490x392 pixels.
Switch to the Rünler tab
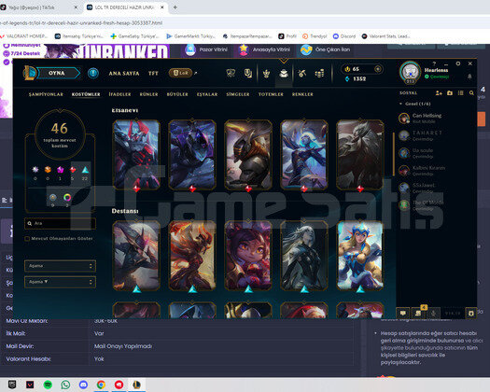point(148,94)
